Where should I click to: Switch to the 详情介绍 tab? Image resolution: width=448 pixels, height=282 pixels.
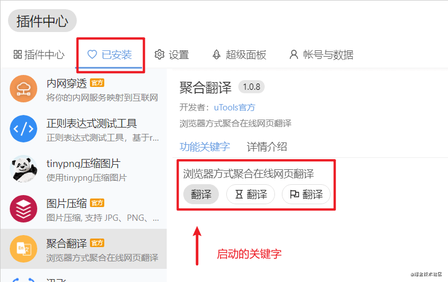[x=267, y=146]
